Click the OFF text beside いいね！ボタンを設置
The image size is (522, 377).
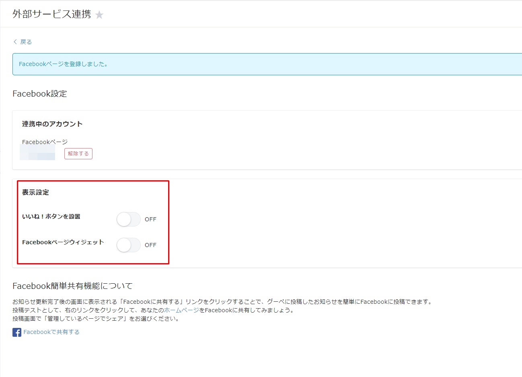pyautogui.click(x=150, y=219)
